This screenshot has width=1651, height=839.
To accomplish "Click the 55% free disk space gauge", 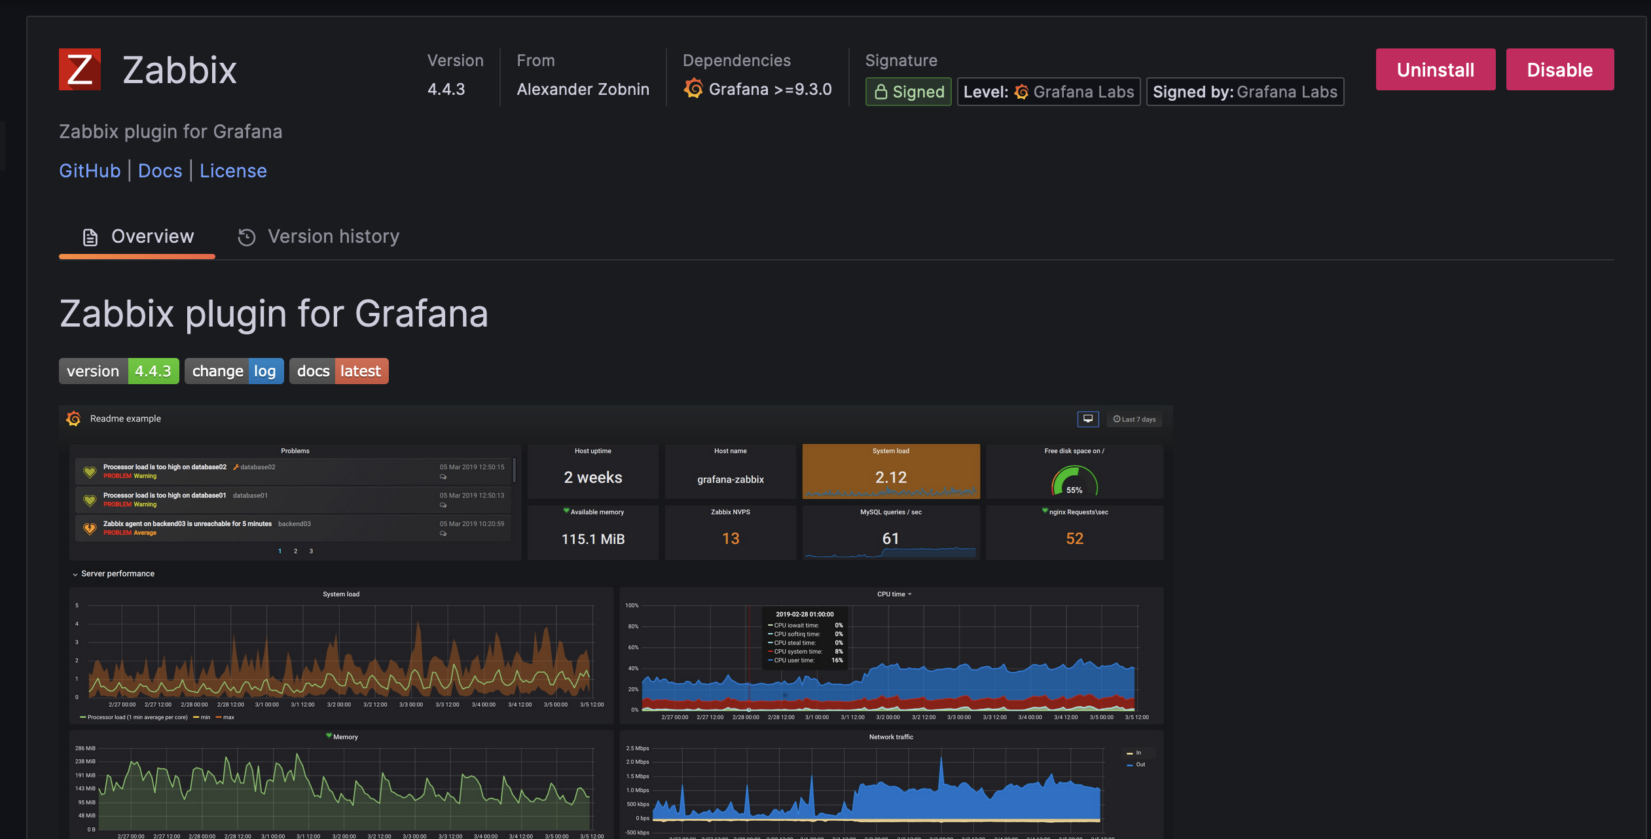I will pyautogui.click(x=1074, y=479).
